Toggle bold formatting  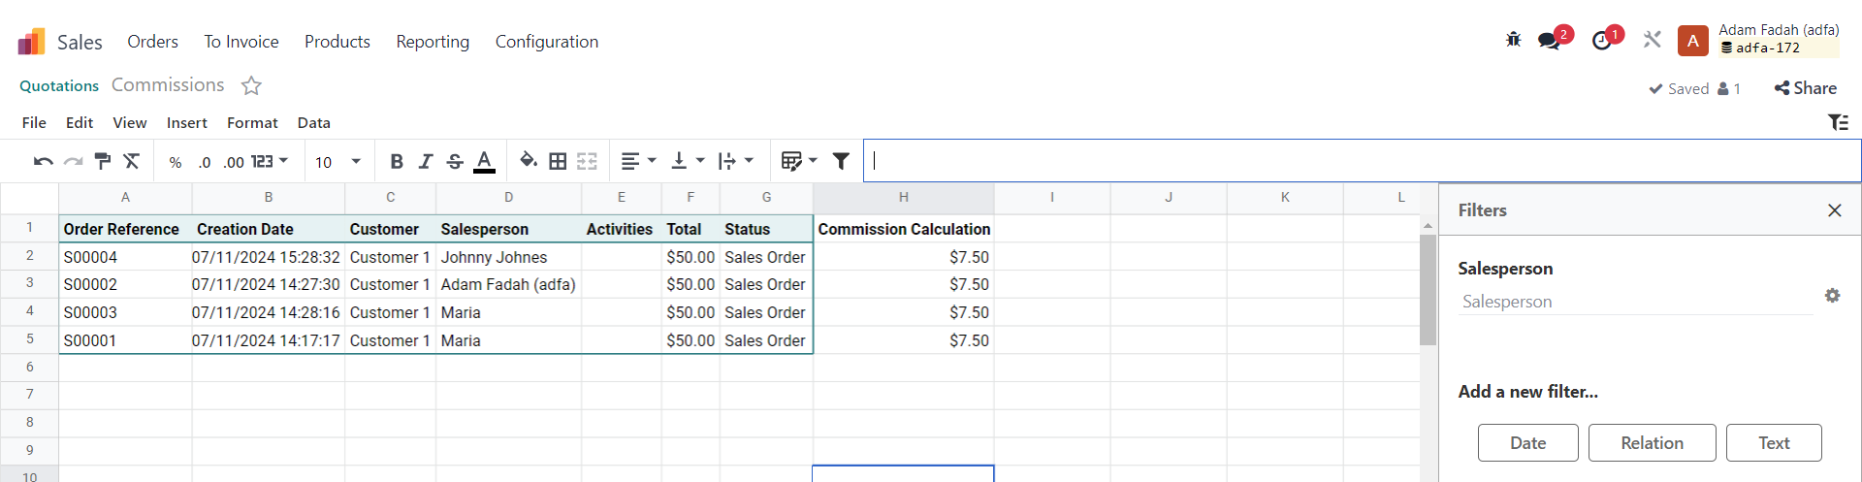(396, 161)
